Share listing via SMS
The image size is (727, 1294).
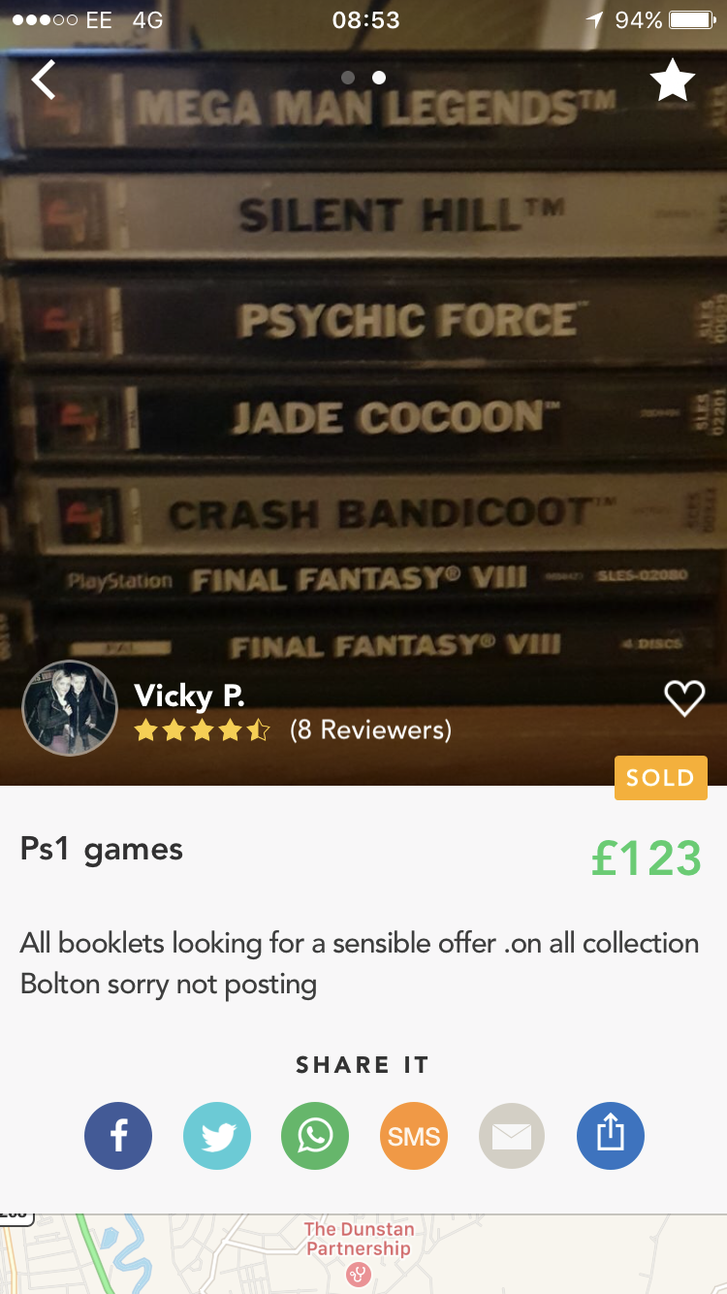click(414, 1136)
